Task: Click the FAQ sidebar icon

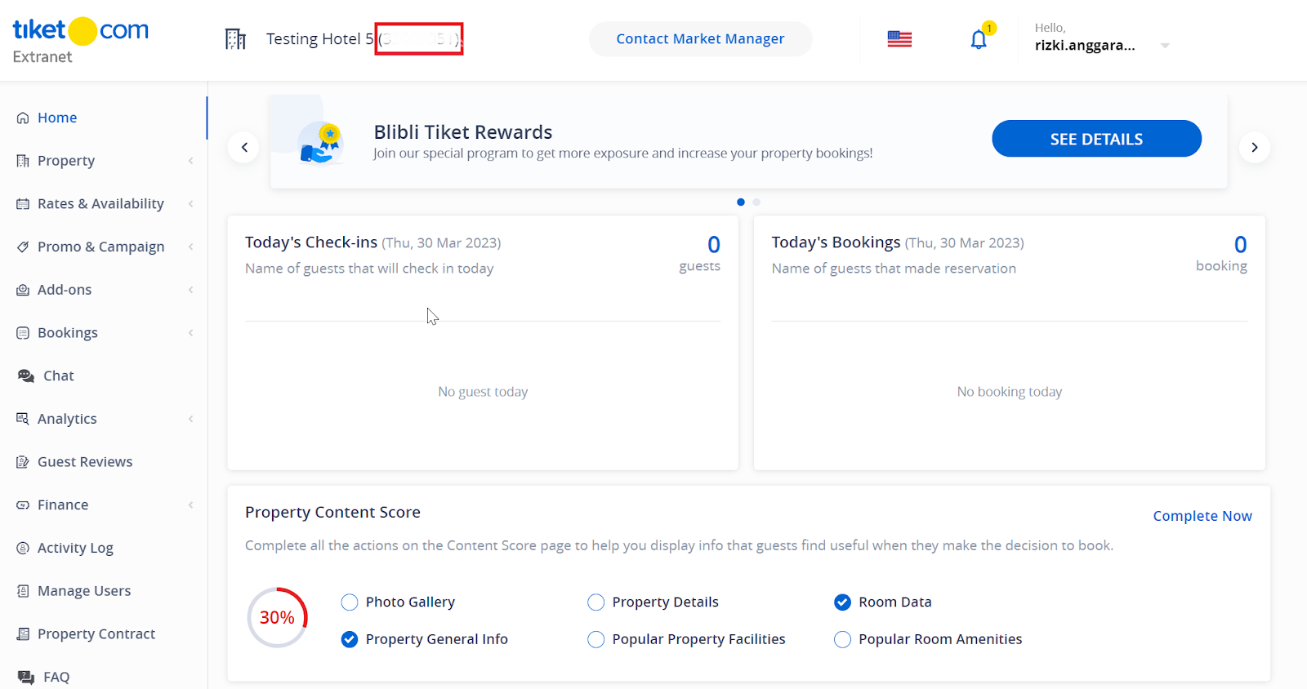Action: click(26, 677)
